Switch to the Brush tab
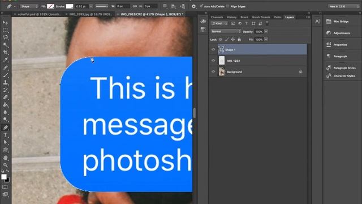The width and height of the screenshot is (362, 204). click(244, 17)
